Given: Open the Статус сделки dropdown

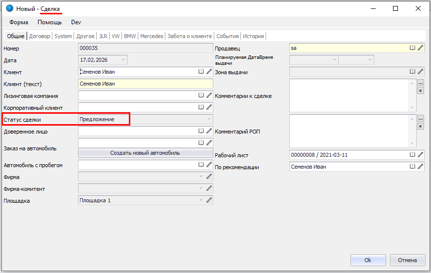Looking at the screenshot, I should 209,119.
